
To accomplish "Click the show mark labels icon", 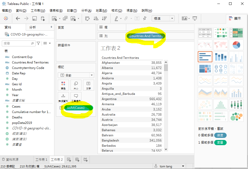I will click(x=137, y=18).
